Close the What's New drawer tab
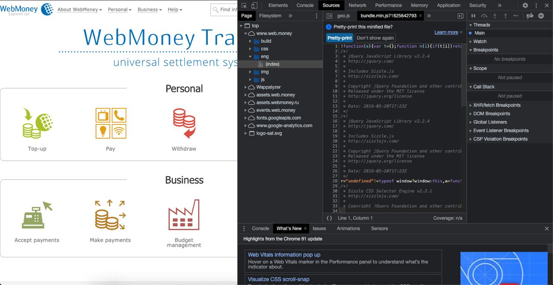The width and height of the screenshot is (553, 285). [305, 228]
